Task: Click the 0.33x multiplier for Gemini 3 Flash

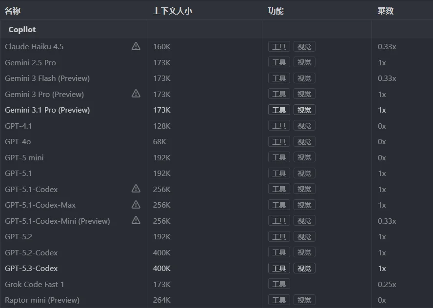Action: click(387, 78)
